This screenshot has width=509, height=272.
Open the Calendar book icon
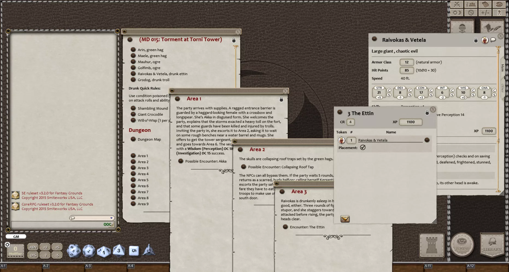485,4
